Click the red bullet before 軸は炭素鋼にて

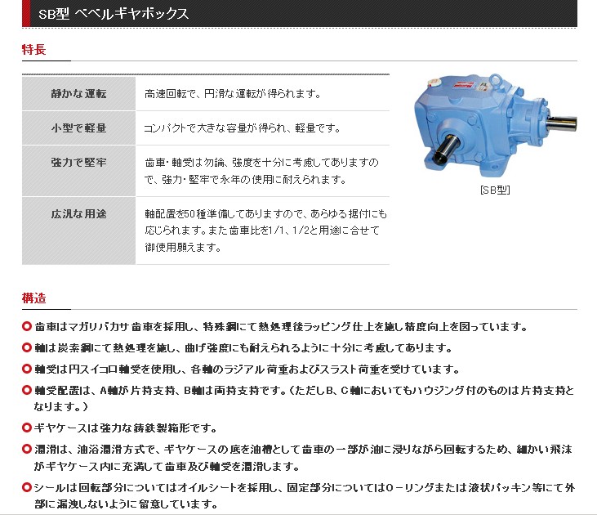coord(27,348)
